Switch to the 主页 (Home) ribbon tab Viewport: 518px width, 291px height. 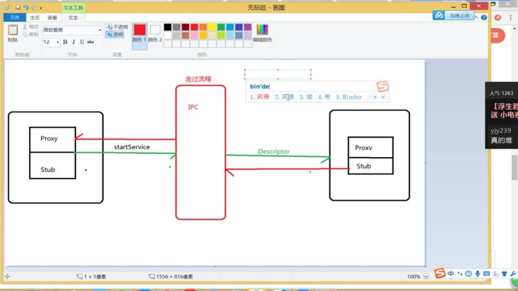point(35,18)
